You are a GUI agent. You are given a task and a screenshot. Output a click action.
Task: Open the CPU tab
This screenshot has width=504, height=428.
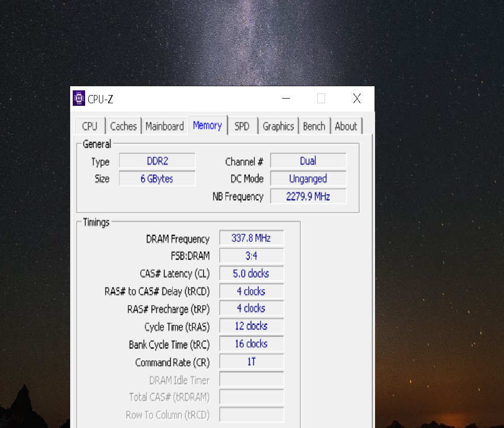pos(90,126)
